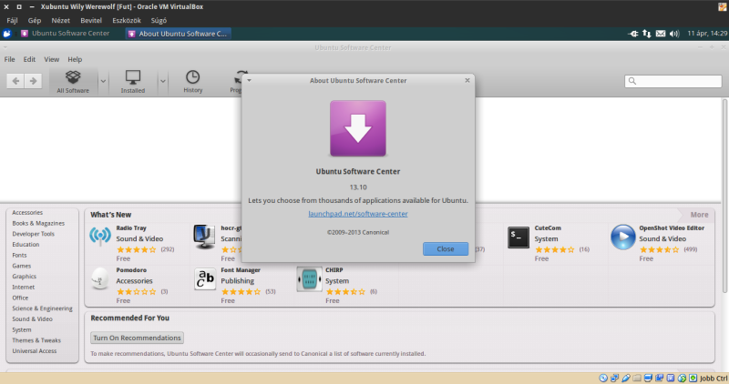The width and height of the screenshot is (729, 384).
Task: Switch to About Ubuntu Software Center taskbar item
Action: tap(178, 34)
